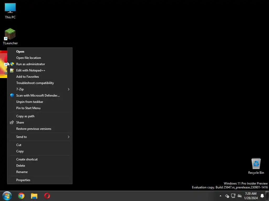
Task: Select the TLauncher desktop shortcut
Action: tap(10, 37)
